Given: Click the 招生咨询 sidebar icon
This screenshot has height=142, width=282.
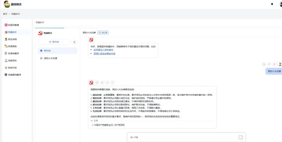Looking at the screenshot, I should pyautogui.click(x=6, y=39).
